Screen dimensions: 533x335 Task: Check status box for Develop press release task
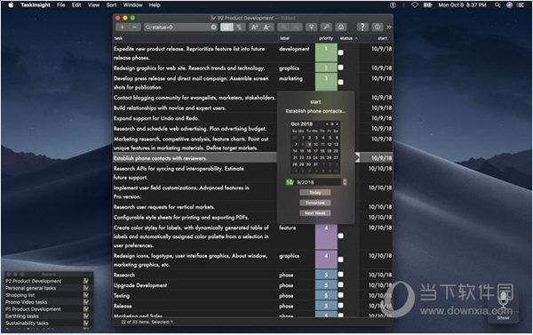click(340, 83)
